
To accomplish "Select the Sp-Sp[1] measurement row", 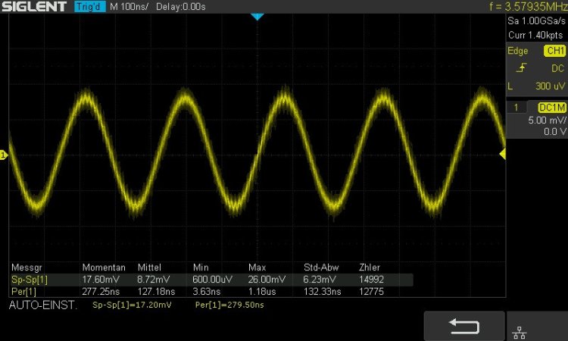I will click(x=211, y=280).
